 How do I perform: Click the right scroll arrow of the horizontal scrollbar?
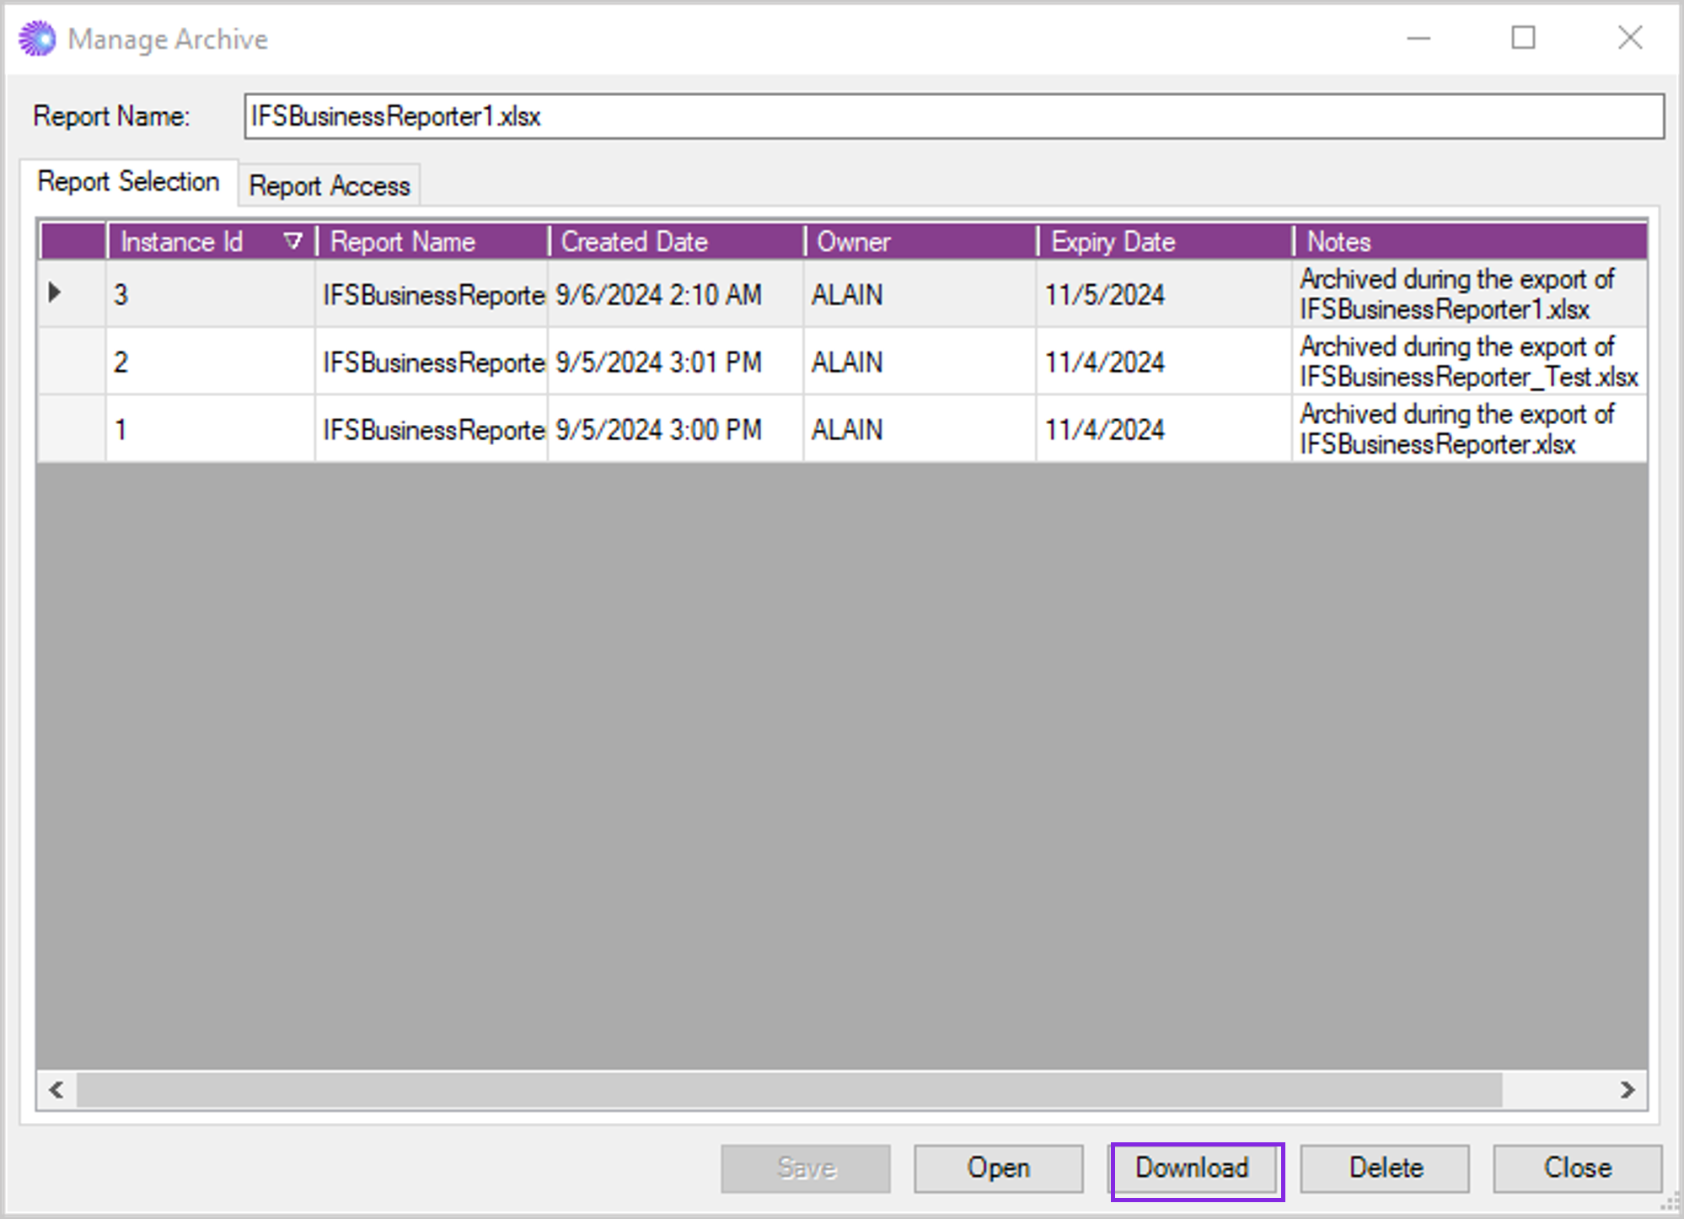(1624, 1090)
